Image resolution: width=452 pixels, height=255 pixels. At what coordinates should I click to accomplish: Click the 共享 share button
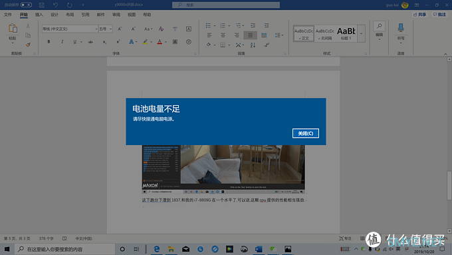[x=419, y=15]
